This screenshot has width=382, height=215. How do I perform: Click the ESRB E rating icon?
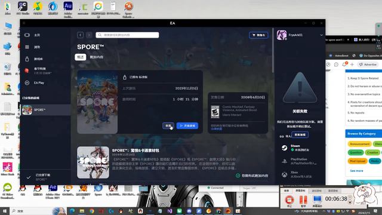click(215, 112)
